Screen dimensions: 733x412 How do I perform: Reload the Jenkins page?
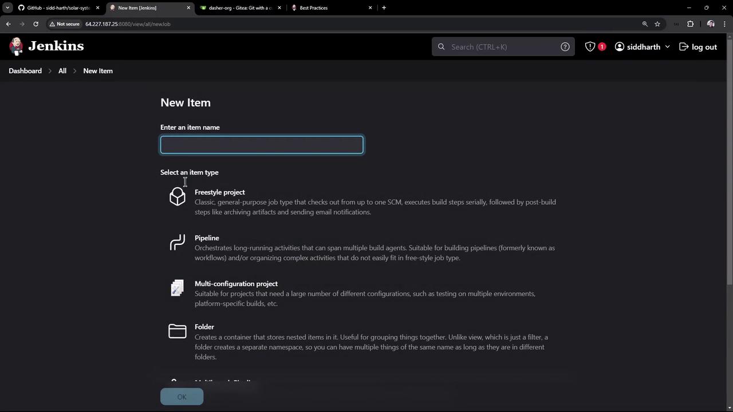(x=36, y=24)
